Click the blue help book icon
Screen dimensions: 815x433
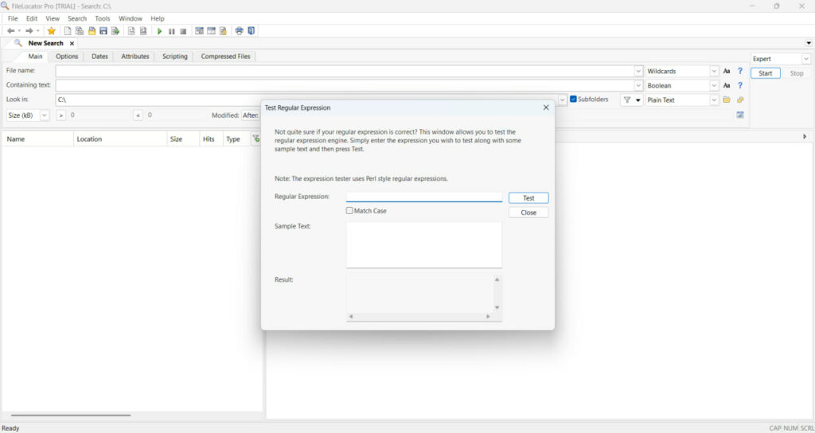click(252, 31)
